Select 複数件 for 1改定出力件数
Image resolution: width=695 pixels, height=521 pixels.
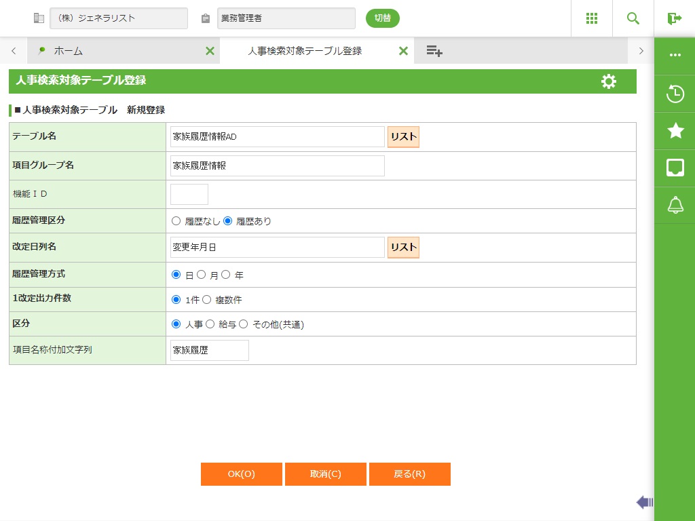(x=207, y=300)
